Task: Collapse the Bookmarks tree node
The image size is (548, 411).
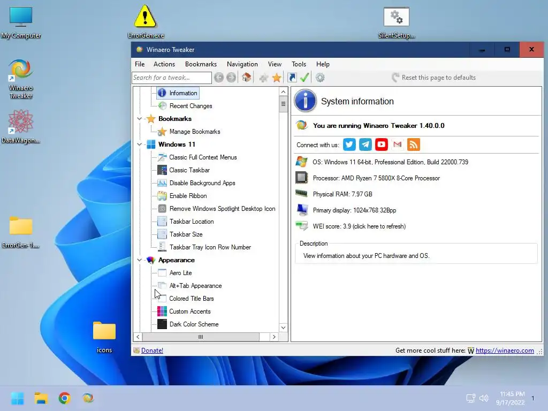Action: click(140, 119)
